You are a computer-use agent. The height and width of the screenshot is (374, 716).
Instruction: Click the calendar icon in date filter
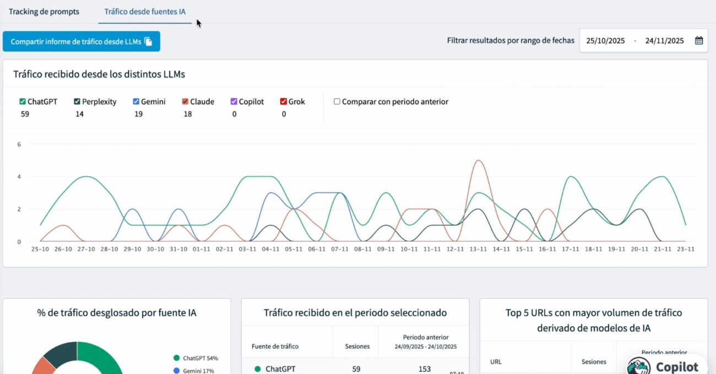click(699, 40)
